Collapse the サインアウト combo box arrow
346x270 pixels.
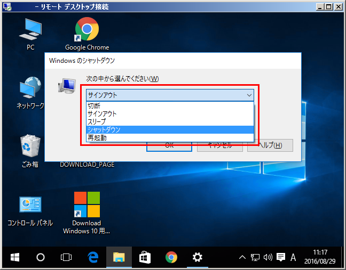tap(249, 95)
